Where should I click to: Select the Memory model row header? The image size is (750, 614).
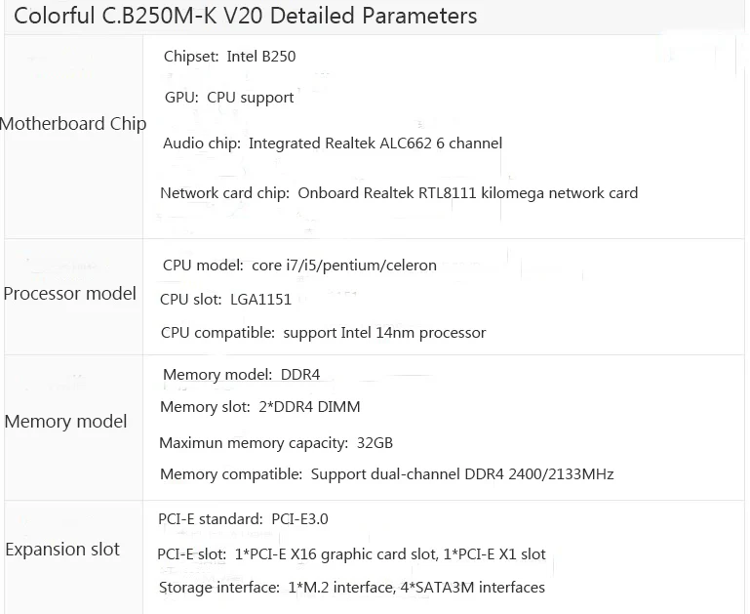click(x=65, y=422)
